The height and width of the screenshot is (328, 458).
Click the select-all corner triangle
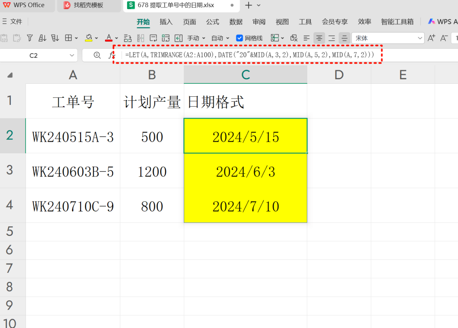10,75
